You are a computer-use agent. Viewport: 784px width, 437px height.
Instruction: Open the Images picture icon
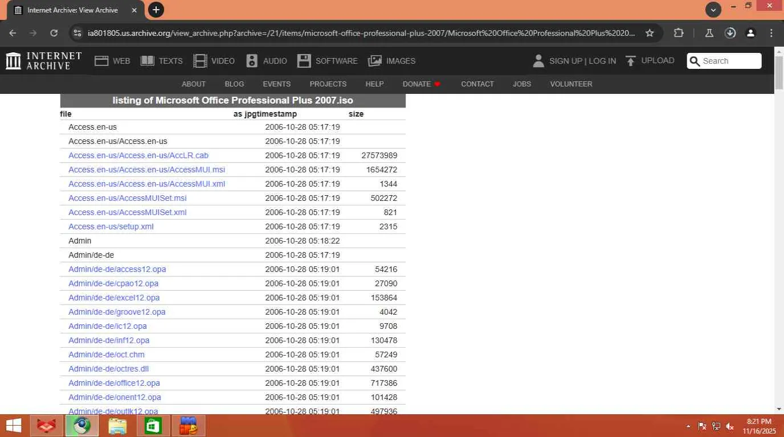[375, 61]
